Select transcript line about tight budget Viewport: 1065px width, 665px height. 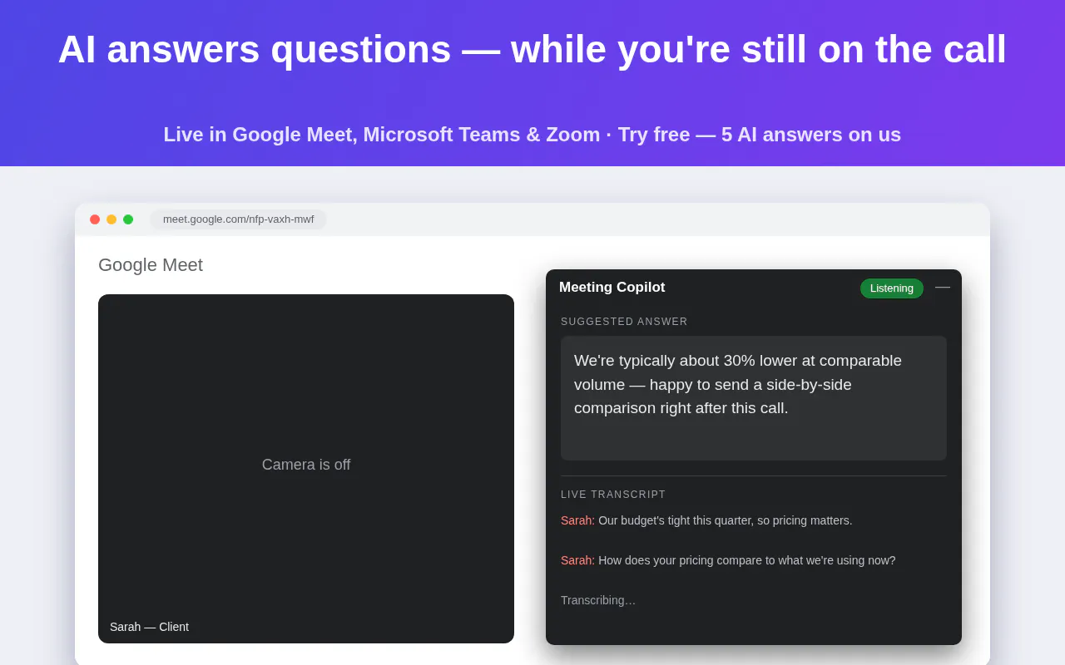coord(706,520)
